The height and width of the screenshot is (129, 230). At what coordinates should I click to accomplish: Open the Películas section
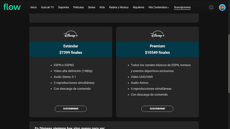(x=78, y=7)
